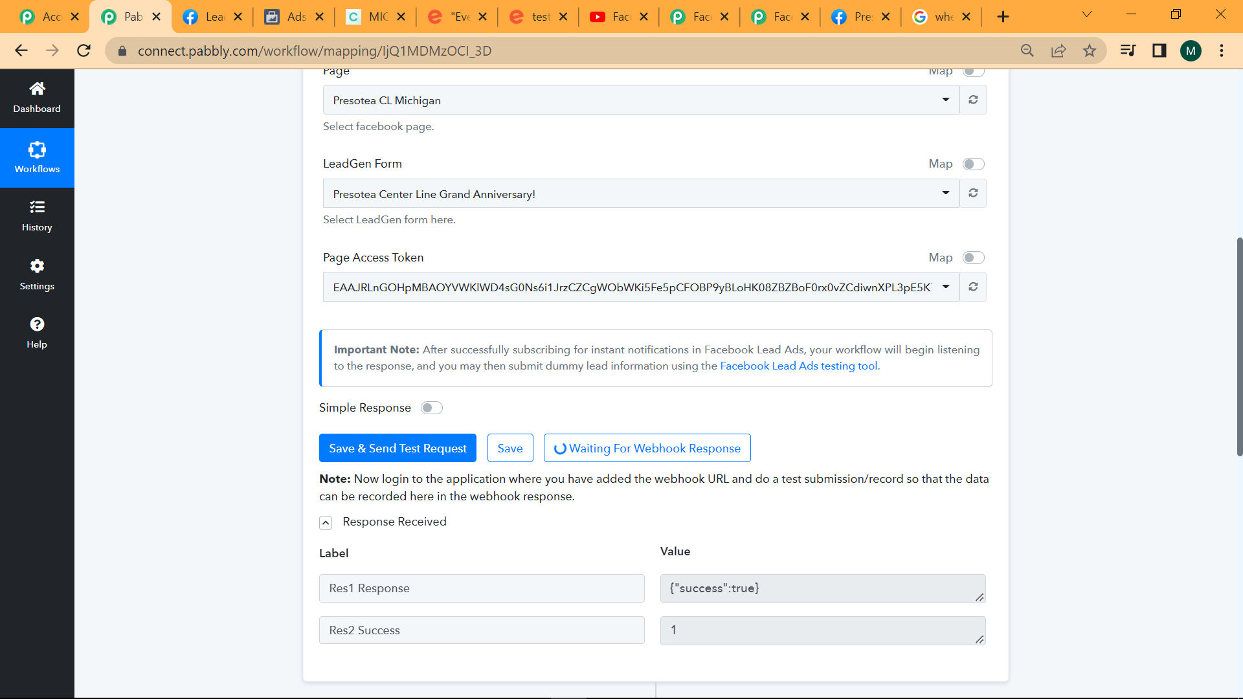Refresh the Page dropdown list

click(973, 100)
